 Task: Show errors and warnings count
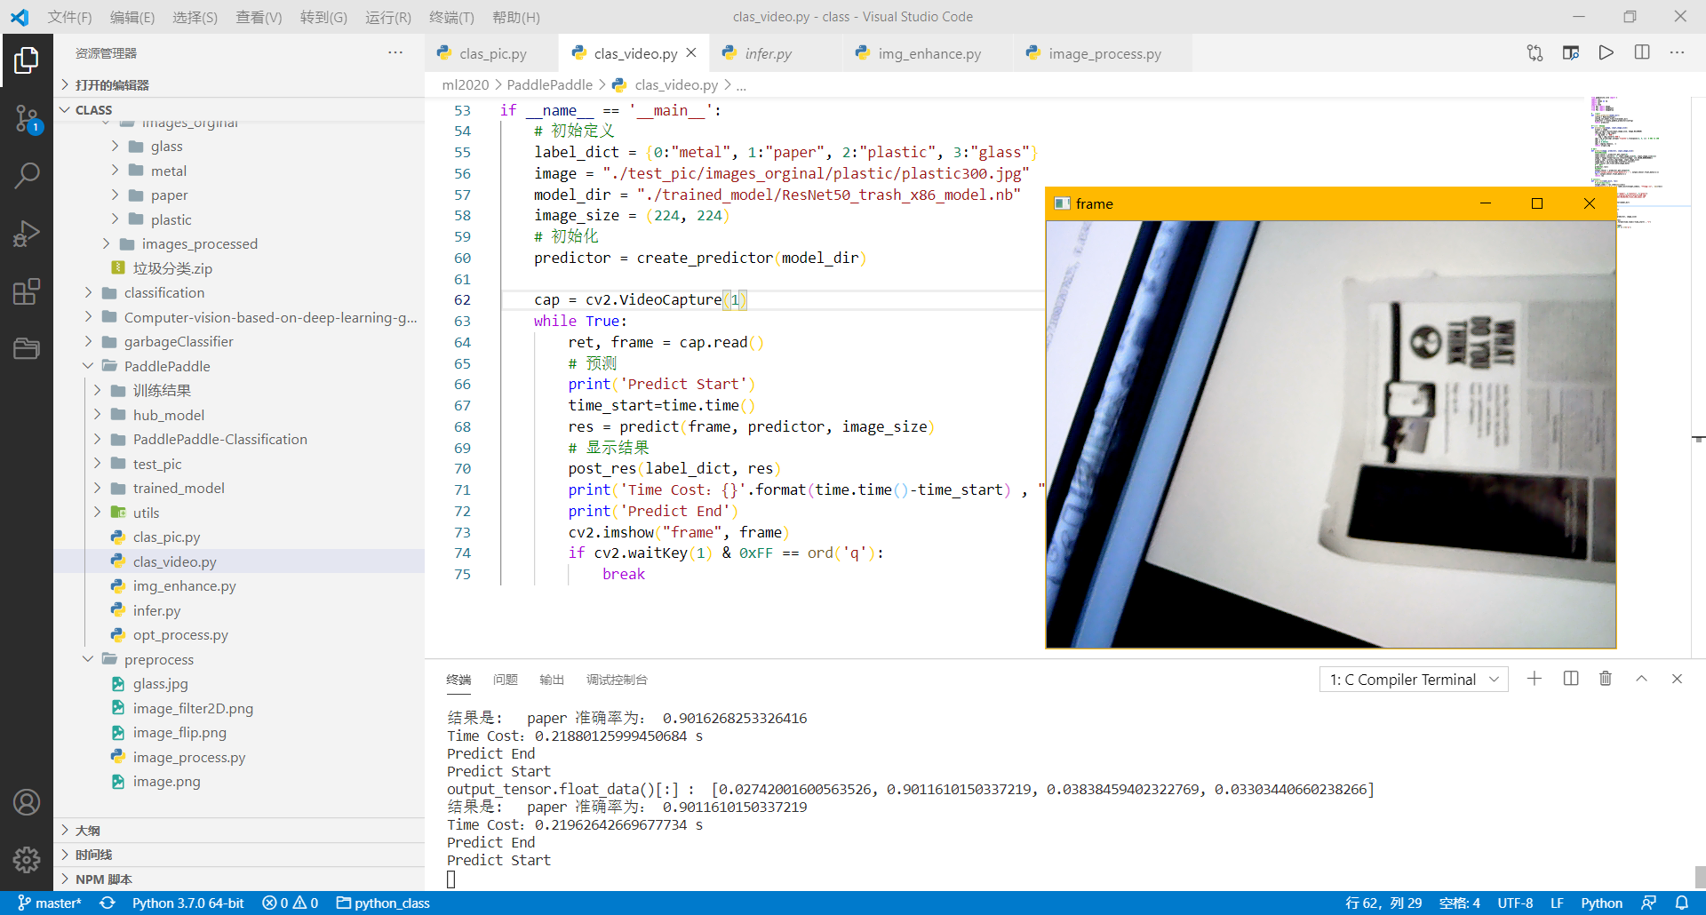[x=291, y=903]
